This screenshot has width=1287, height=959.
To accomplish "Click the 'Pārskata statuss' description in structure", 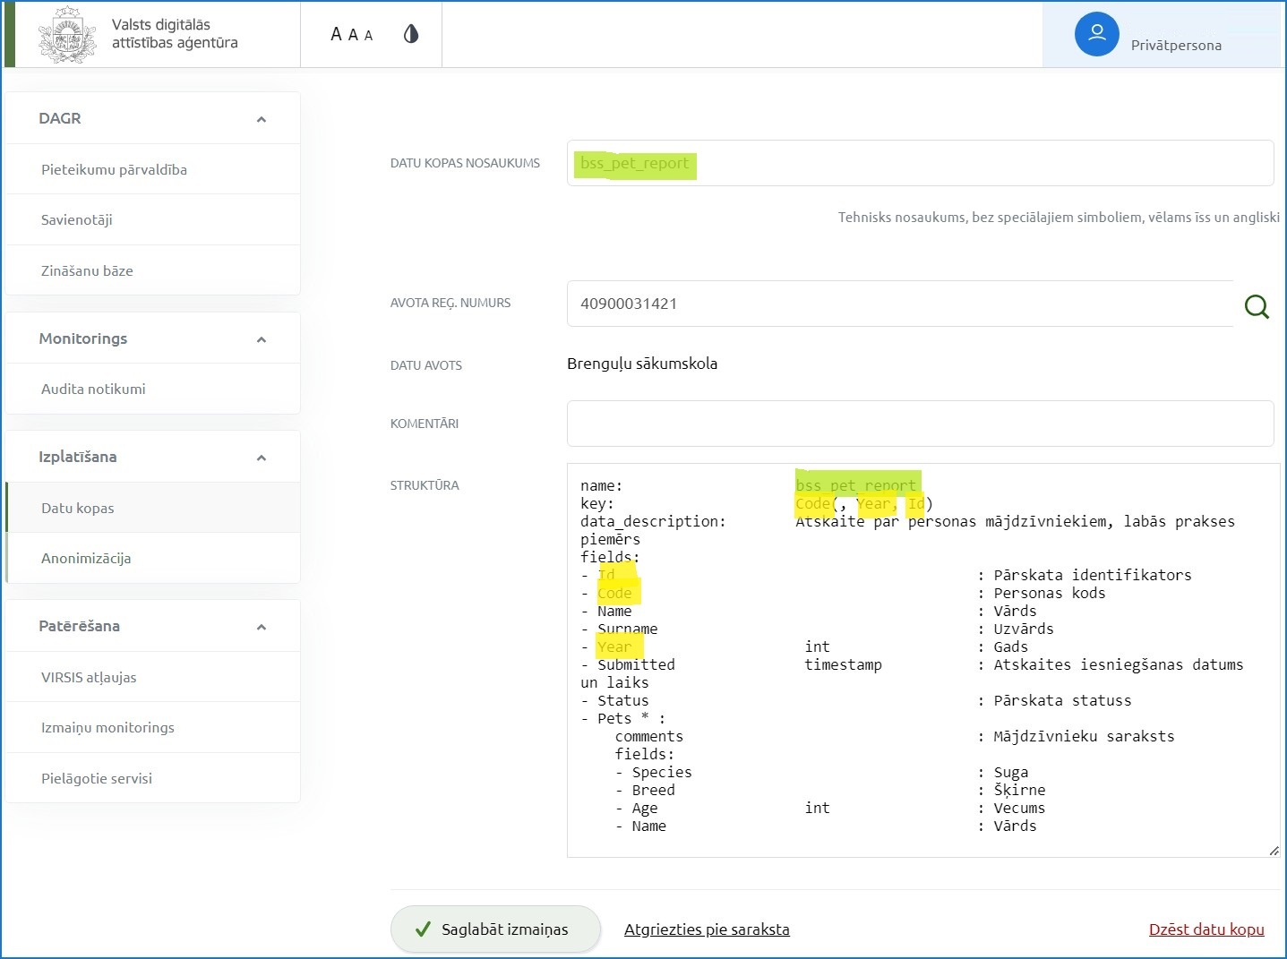I will (1062, 700).
